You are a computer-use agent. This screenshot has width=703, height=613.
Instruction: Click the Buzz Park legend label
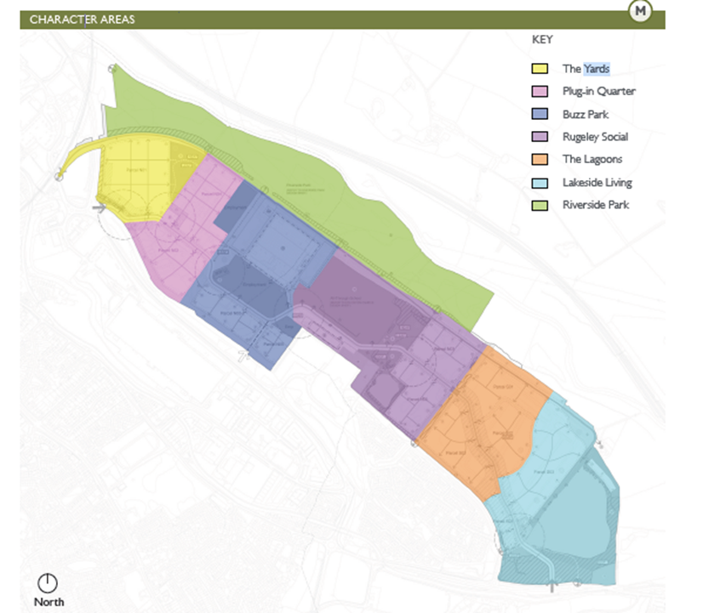[586, 114]
